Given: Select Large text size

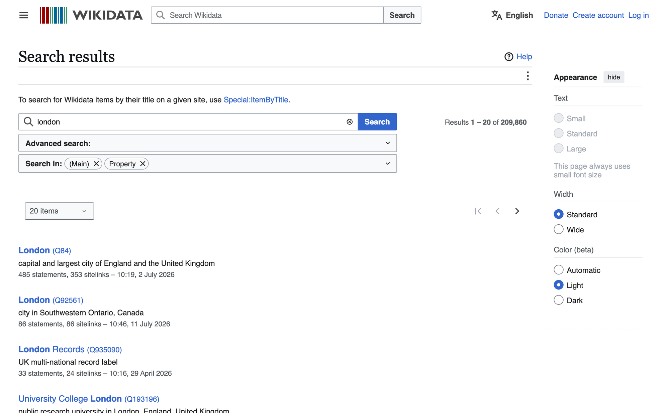Looking at the screenshot, I should click(559, 148).
